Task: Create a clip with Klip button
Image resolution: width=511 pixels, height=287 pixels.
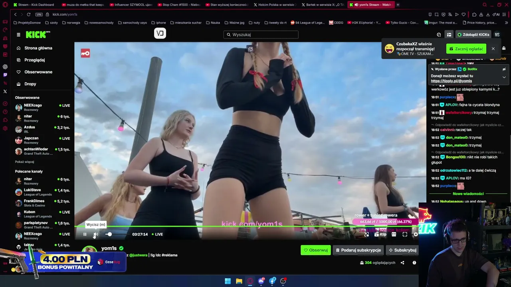Action: coord(380,234)
